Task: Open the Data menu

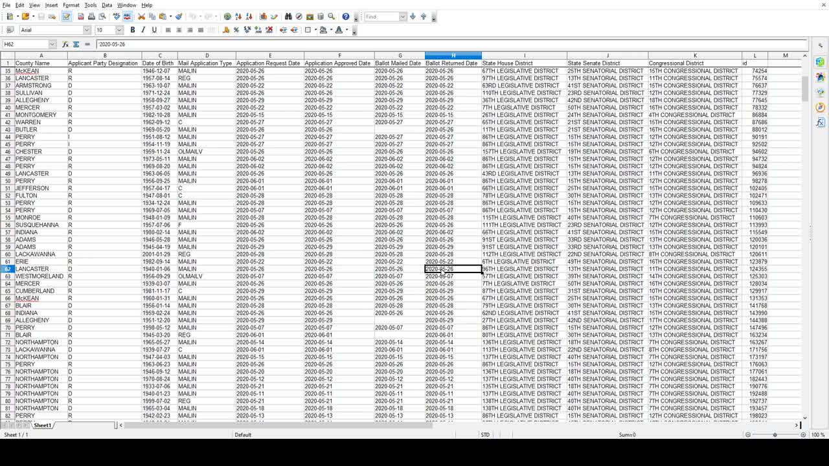Action: click(x=107, y=5)
